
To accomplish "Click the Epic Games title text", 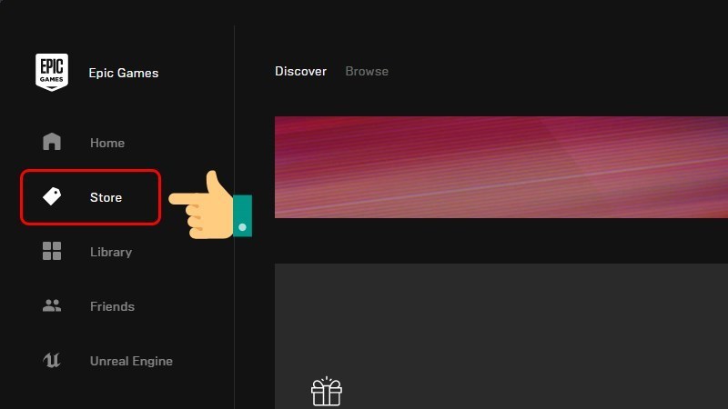I will pyautogui.click(x=124, y=73).
